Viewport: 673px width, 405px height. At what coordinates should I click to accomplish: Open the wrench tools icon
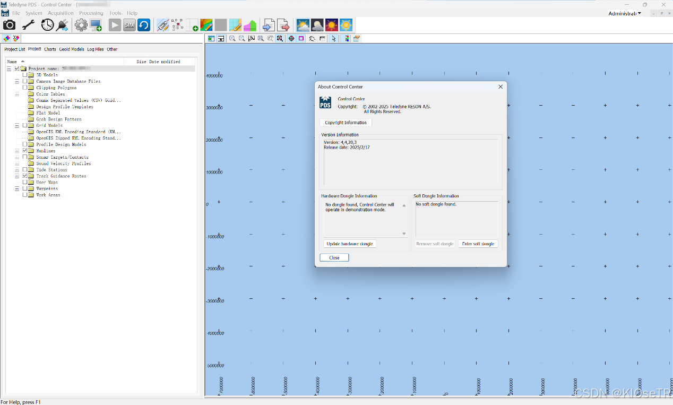coord(28,25)
